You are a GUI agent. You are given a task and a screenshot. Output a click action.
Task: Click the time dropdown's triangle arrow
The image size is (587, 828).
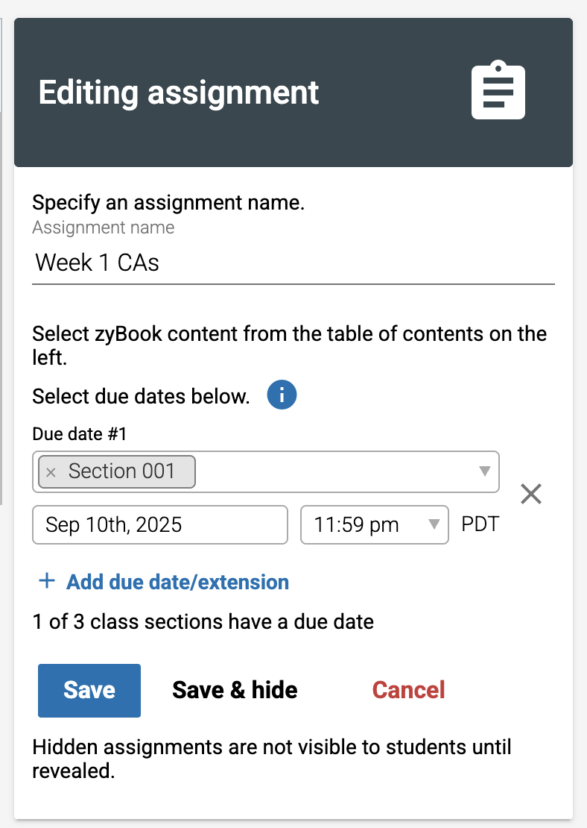pos(434,524)
